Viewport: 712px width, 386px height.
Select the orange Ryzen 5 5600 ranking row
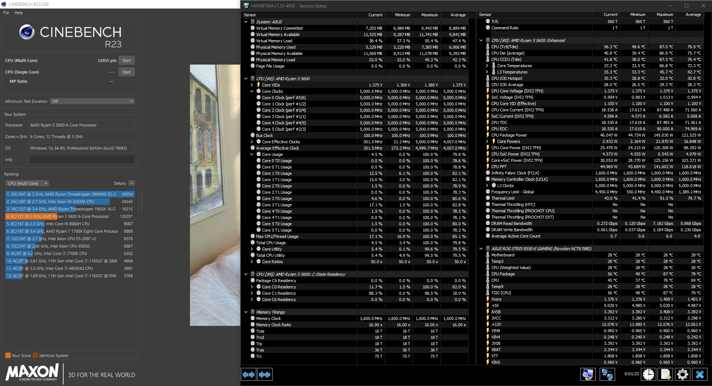[70, 216]
